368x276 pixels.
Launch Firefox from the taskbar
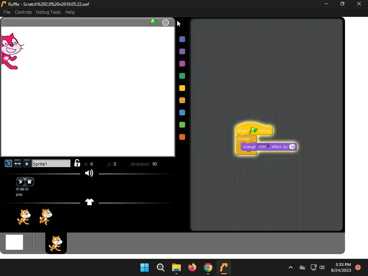coord(192,267)
